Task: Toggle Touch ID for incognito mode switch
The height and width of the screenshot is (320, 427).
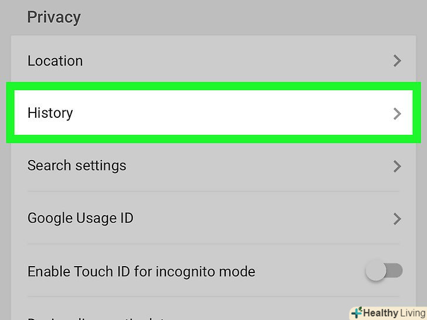Action: tap(385, 270)
